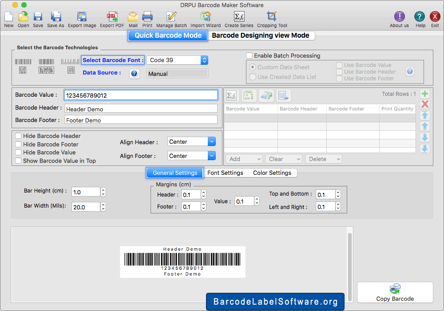Click the Left and Right margin field
Viewport: 444px width, 311px height.
coord(325,207)
